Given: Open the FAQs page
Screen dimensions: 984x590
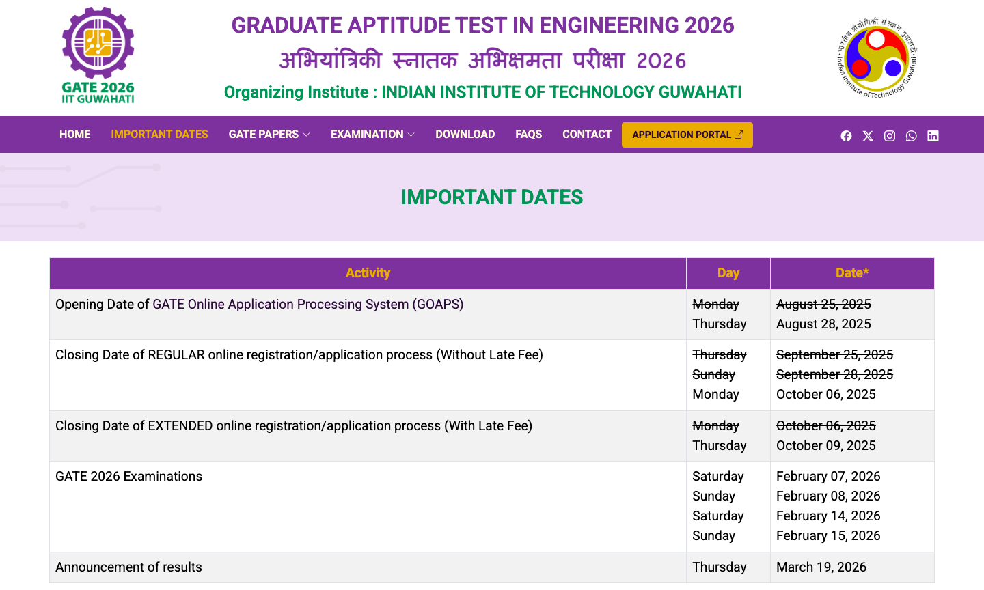Looking at the screenshot, I should tap(528, 135).
